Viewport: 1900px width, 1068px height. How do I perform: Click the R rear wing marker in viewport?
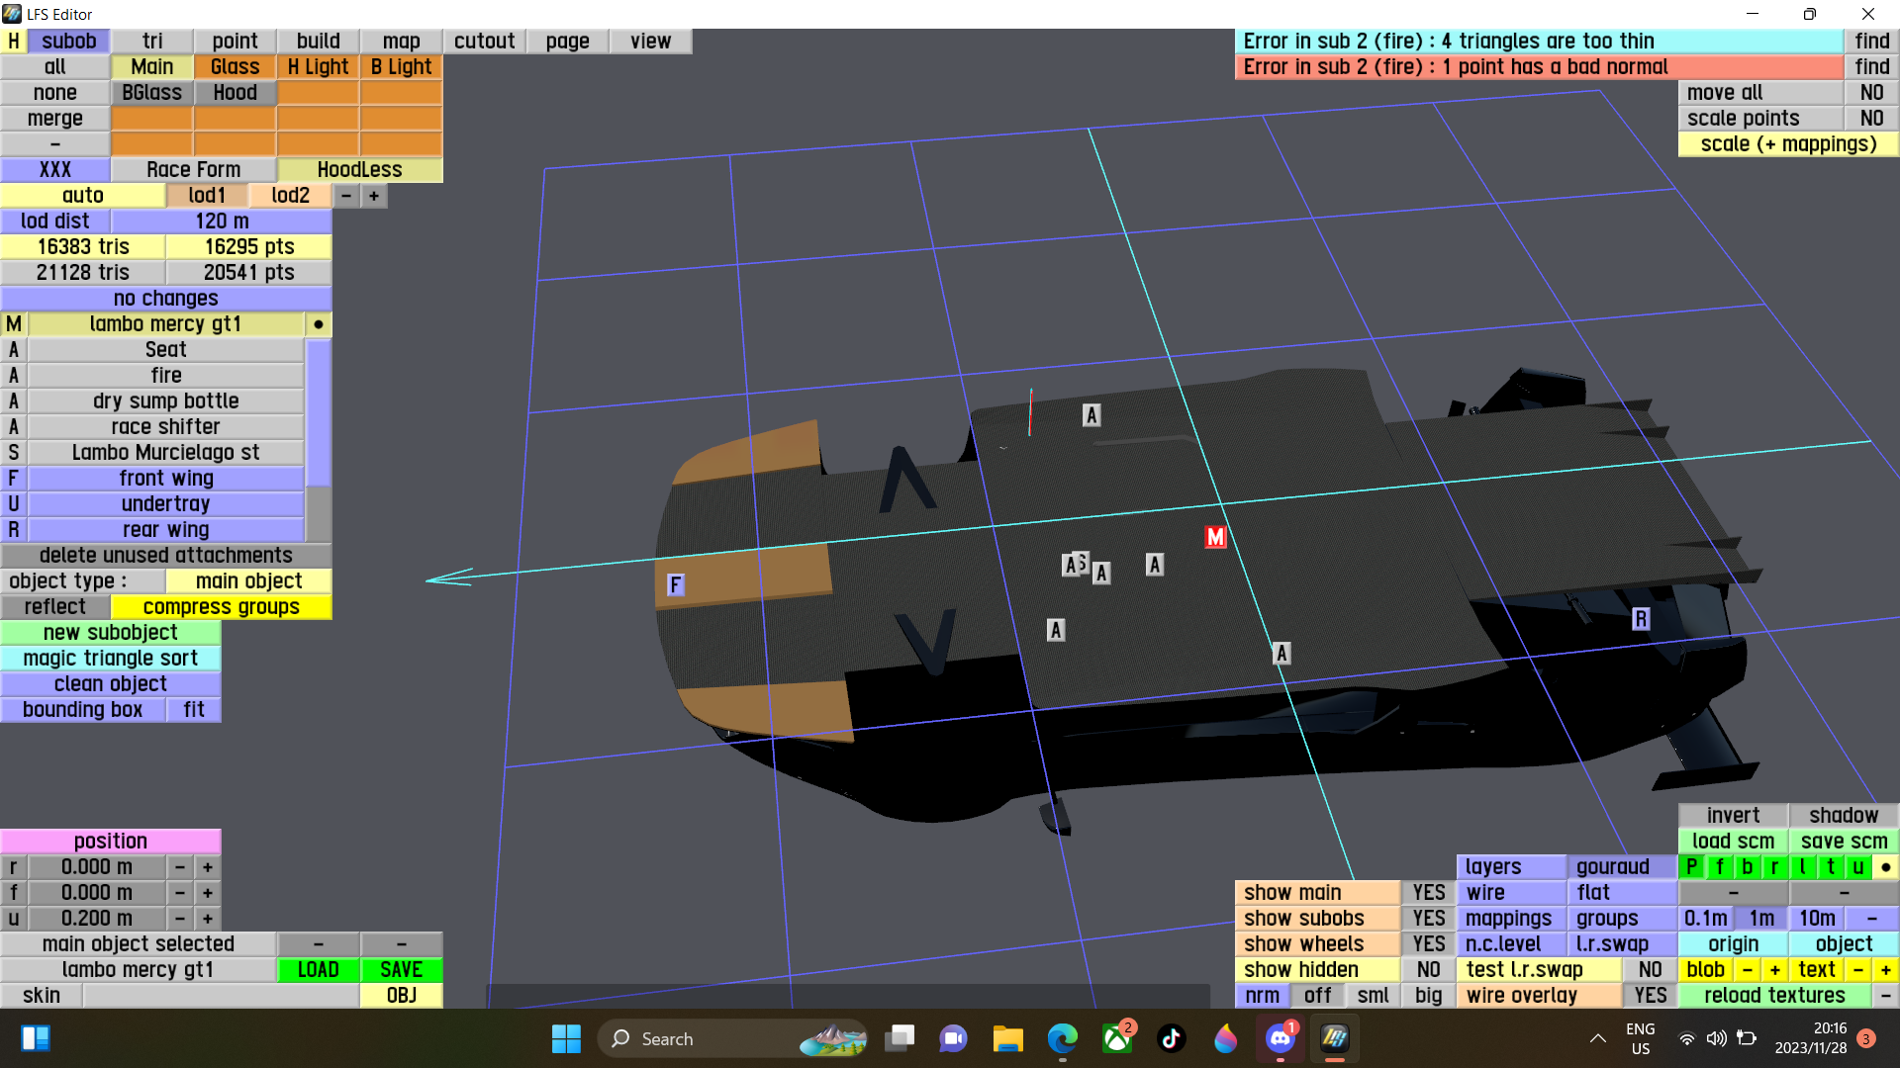[x=1640, y=619]
